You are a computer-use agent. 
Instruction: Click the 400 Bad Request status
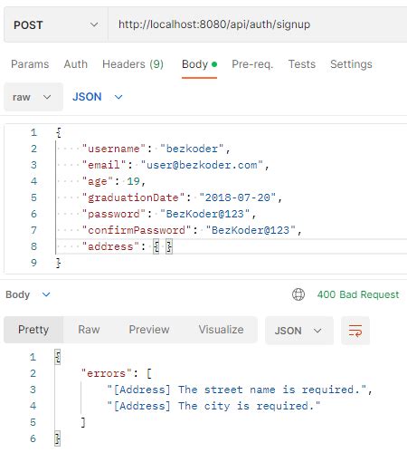[x=358, y=294]
